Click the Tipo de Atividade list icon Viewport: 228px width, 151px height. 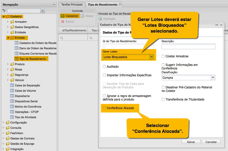(12, 117)
